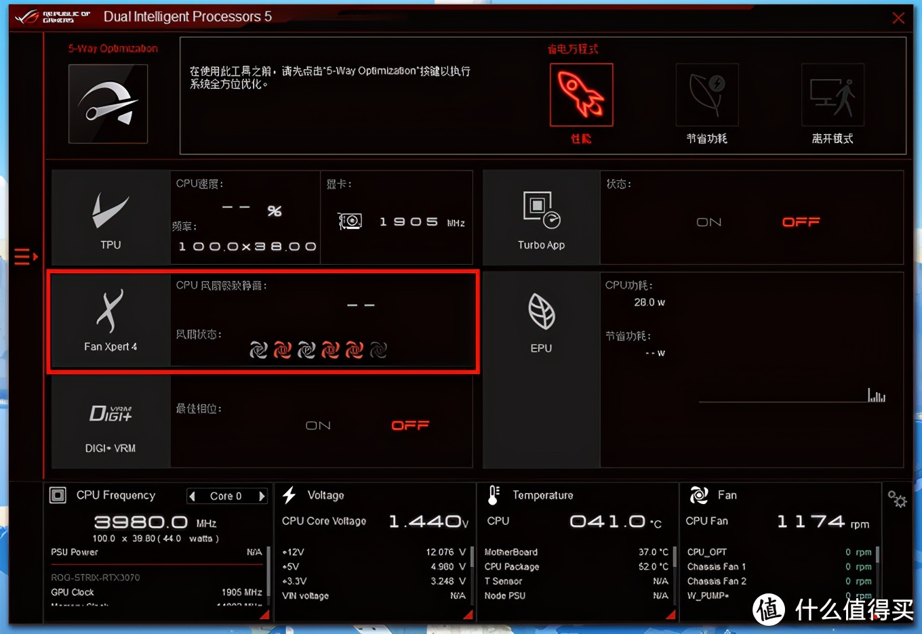Click the graphics card icon beside 1905 MHz

point(350,221)
